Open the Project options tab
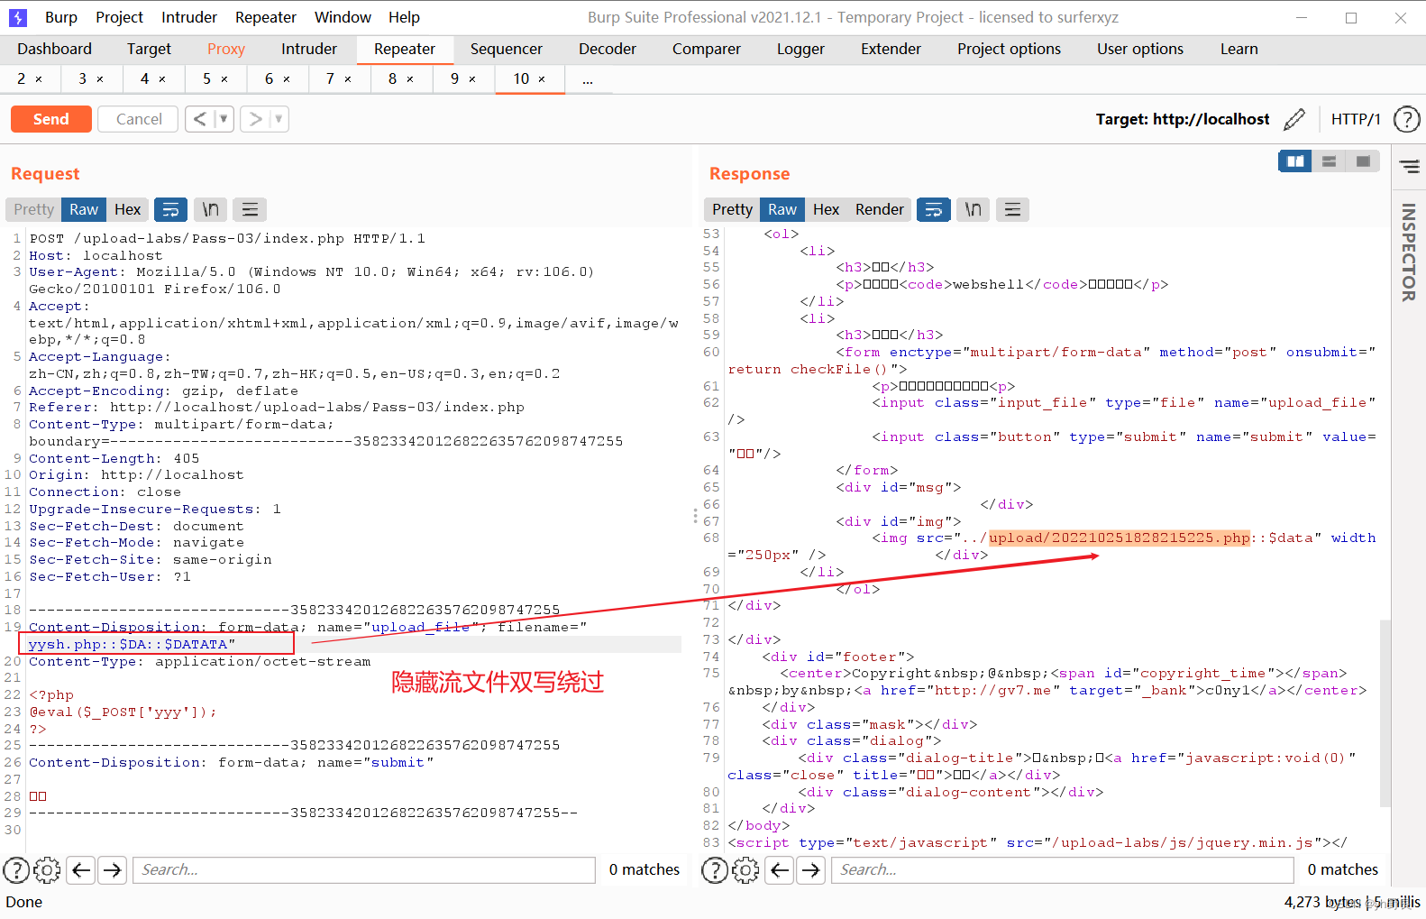 tap(1009, 49)
